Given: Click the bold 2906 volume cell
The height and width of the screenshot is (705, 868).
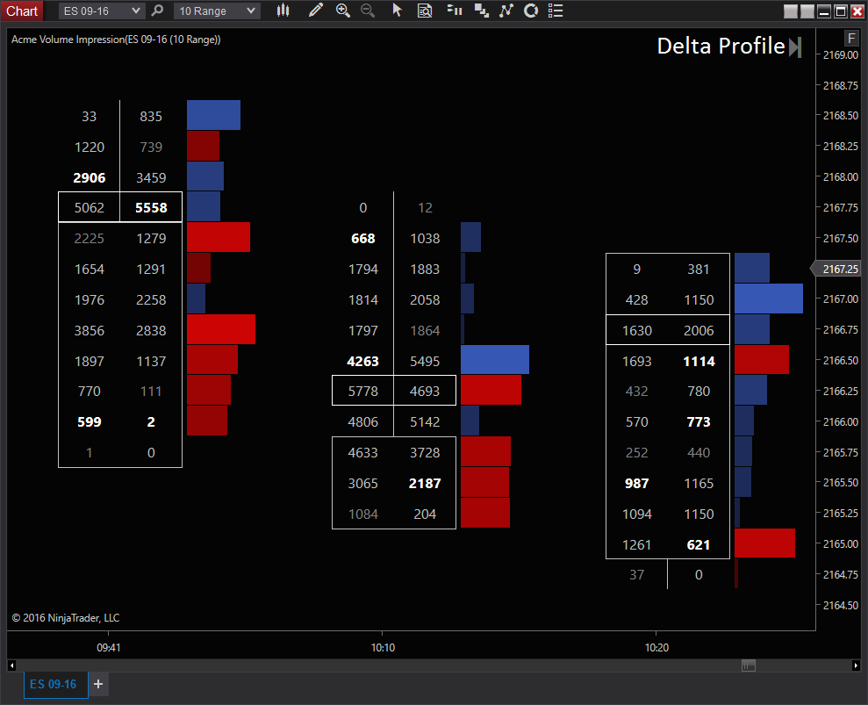Looking at the screenshot, I should tap(90, 177).
